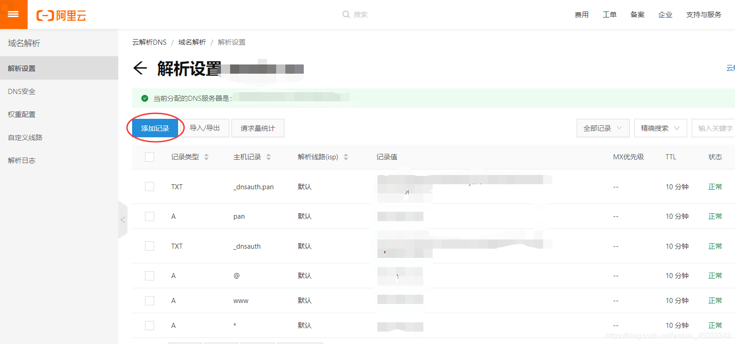
Task: Open the 备案 top menu
Action: point(637,15)
